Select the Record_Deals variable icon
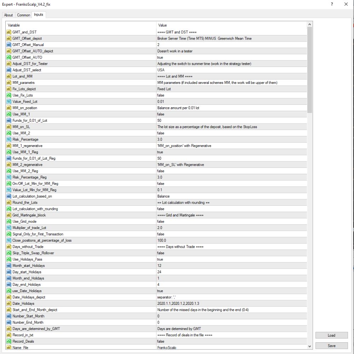The image size is (354, 354). coord(9,341)
